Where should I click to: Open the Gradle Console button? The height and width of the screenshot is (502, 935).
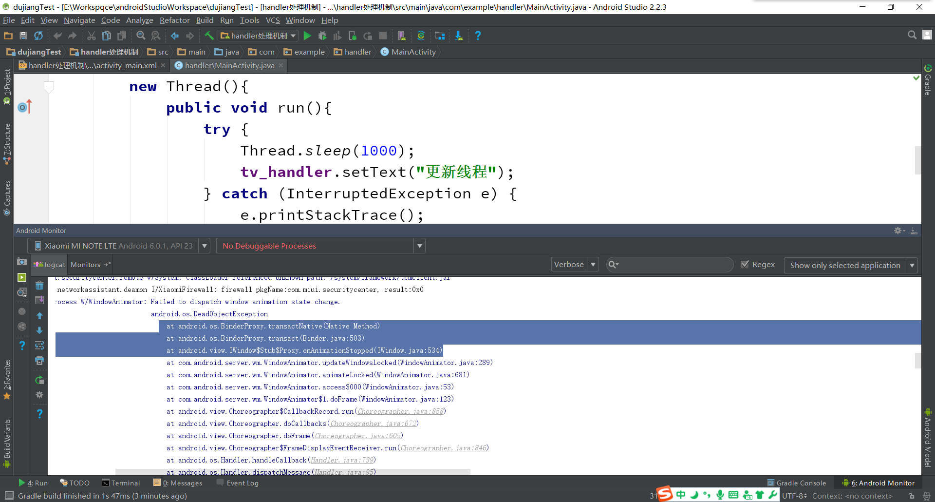(x=797, y=483)
